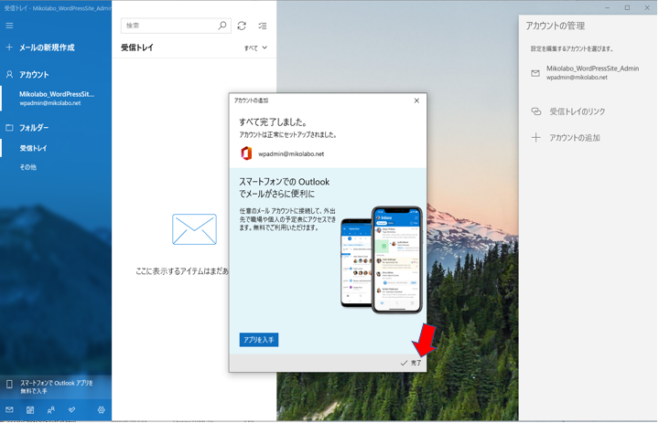659x423 pixels.
Task: Click the envelope icon beside Mikolabo account
Action: point(535,73)
